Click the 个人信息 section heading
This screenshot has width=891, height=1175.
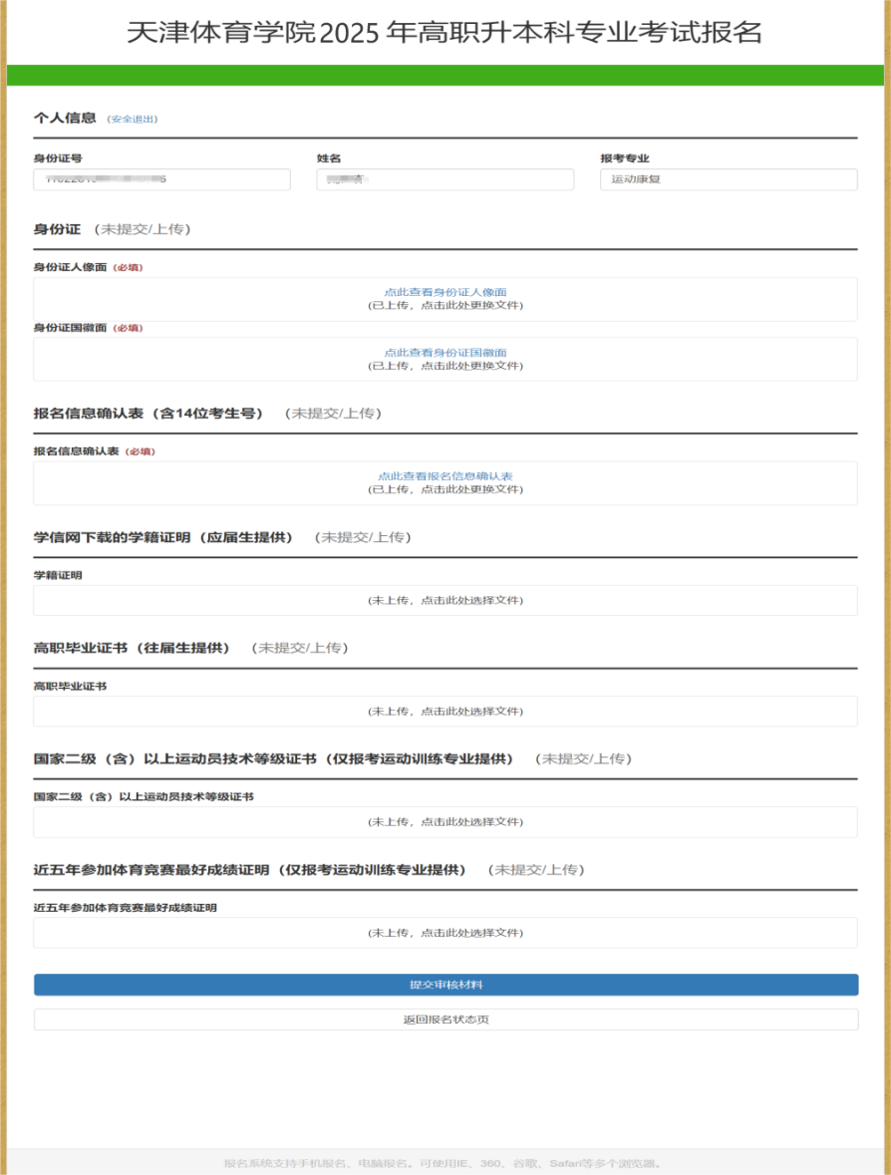point(65,119)
